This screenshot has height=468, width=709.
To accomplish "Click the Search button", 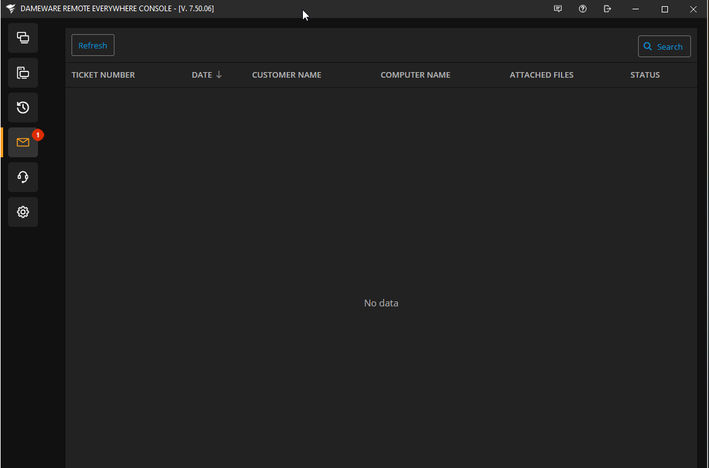I will (664, 47).
